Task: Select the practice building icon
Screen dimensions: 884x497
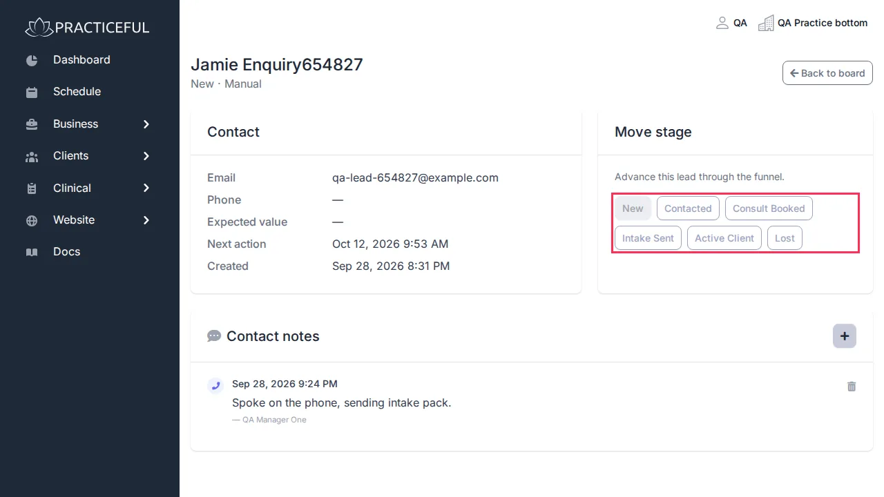Action: click(766, 23)
